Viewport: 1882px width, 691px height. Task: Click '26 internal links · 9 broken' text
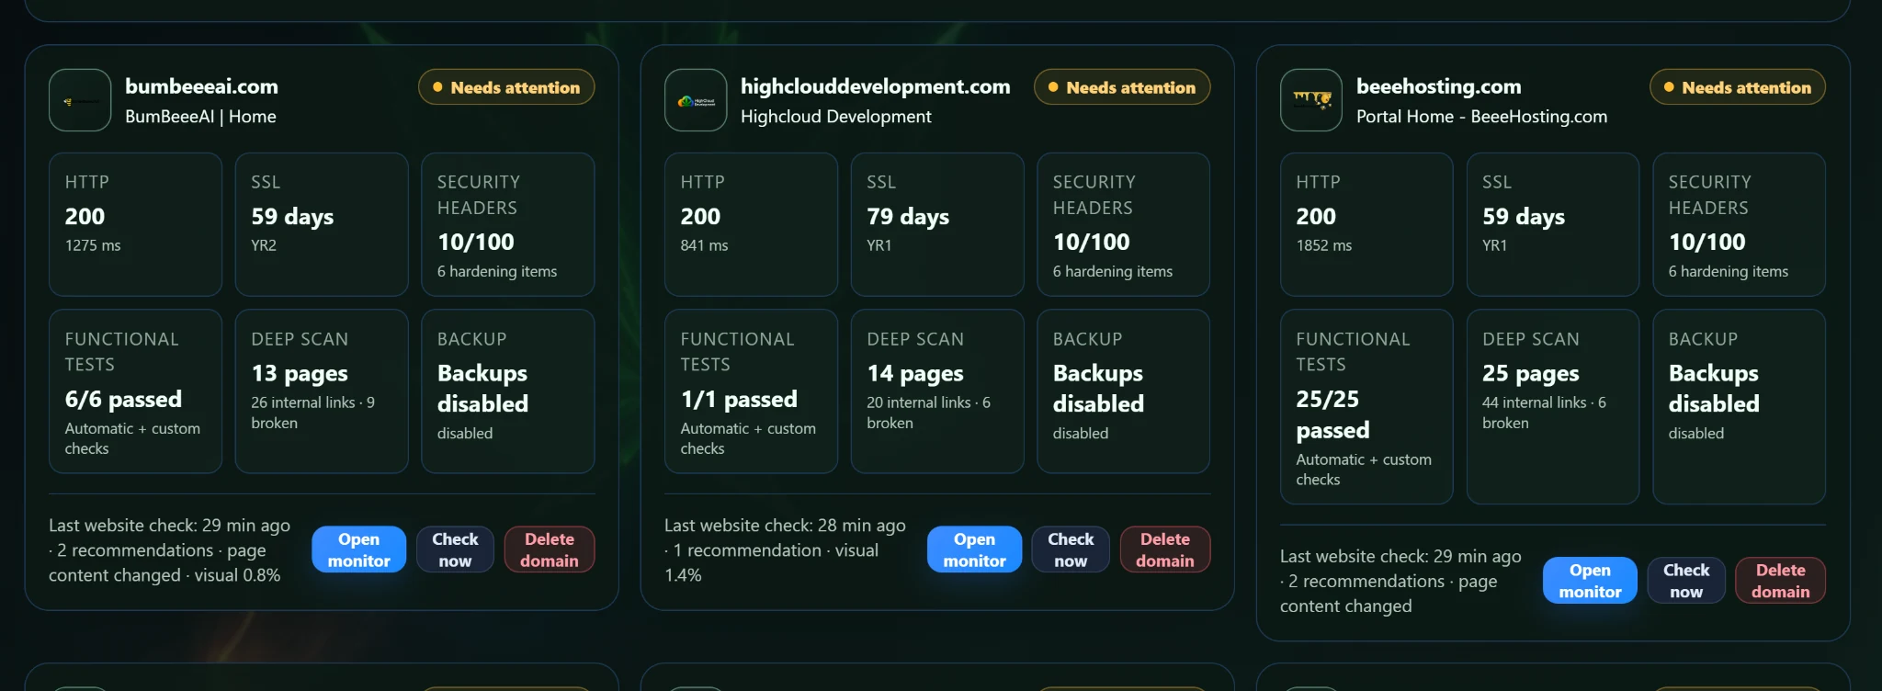tap(312, 413)
